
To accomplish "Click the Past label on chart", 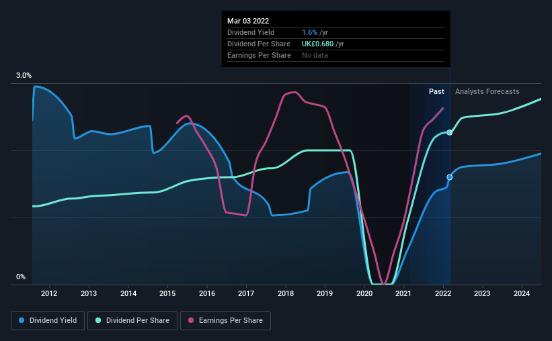I will point(436,91).
